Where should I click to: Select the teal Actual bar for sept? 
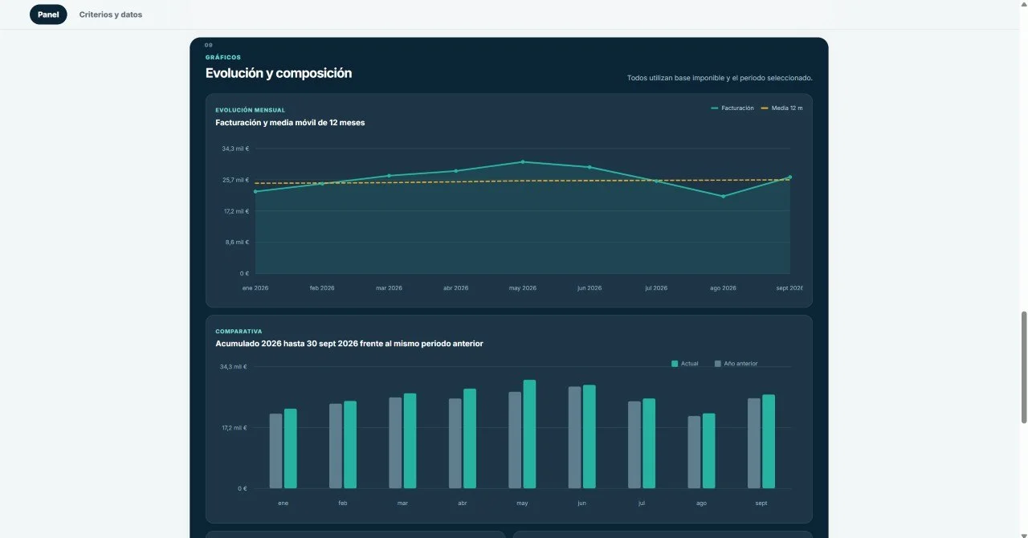769,442
